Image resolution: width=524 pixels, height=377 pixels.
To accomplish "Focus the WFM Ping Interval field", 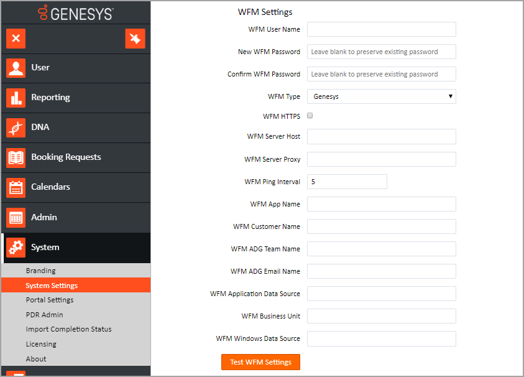I will coord(347,182).
